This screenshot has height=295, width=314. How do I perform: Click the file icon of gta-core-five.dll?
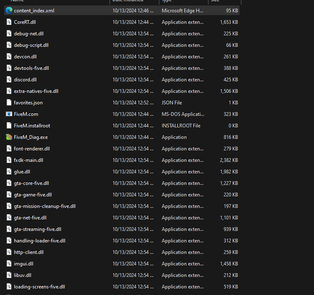coord(9,183)
